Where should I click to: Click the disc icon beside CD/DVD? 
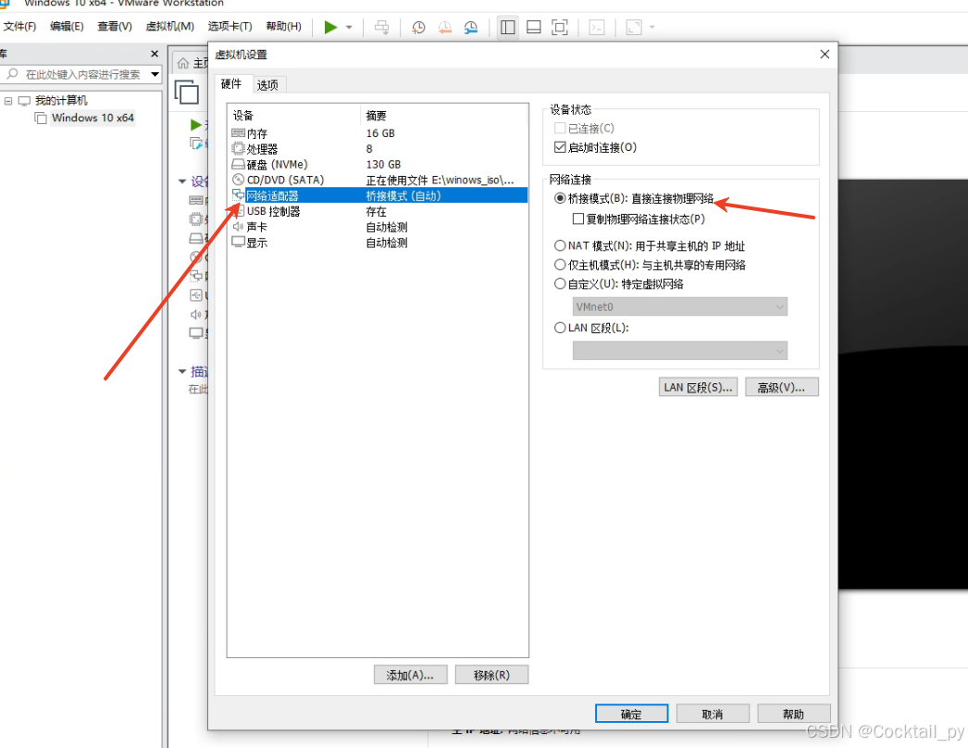(238, 180)
